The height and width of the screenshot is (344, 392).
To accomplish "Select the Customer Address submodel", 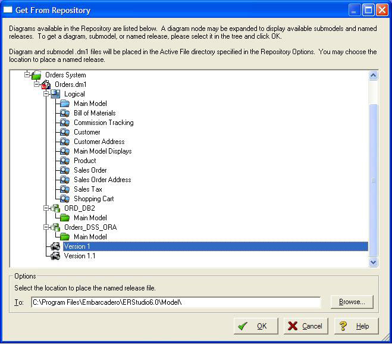I will (x=99, y=142).
